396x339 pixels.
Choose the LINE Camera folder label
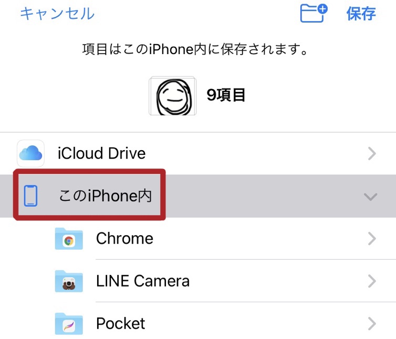point(143,281)
